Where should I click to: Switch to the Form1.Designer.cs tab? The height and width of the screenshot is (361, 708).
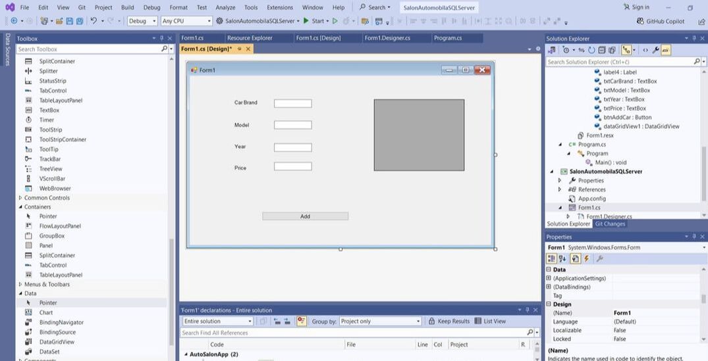(x=387, y=38)
